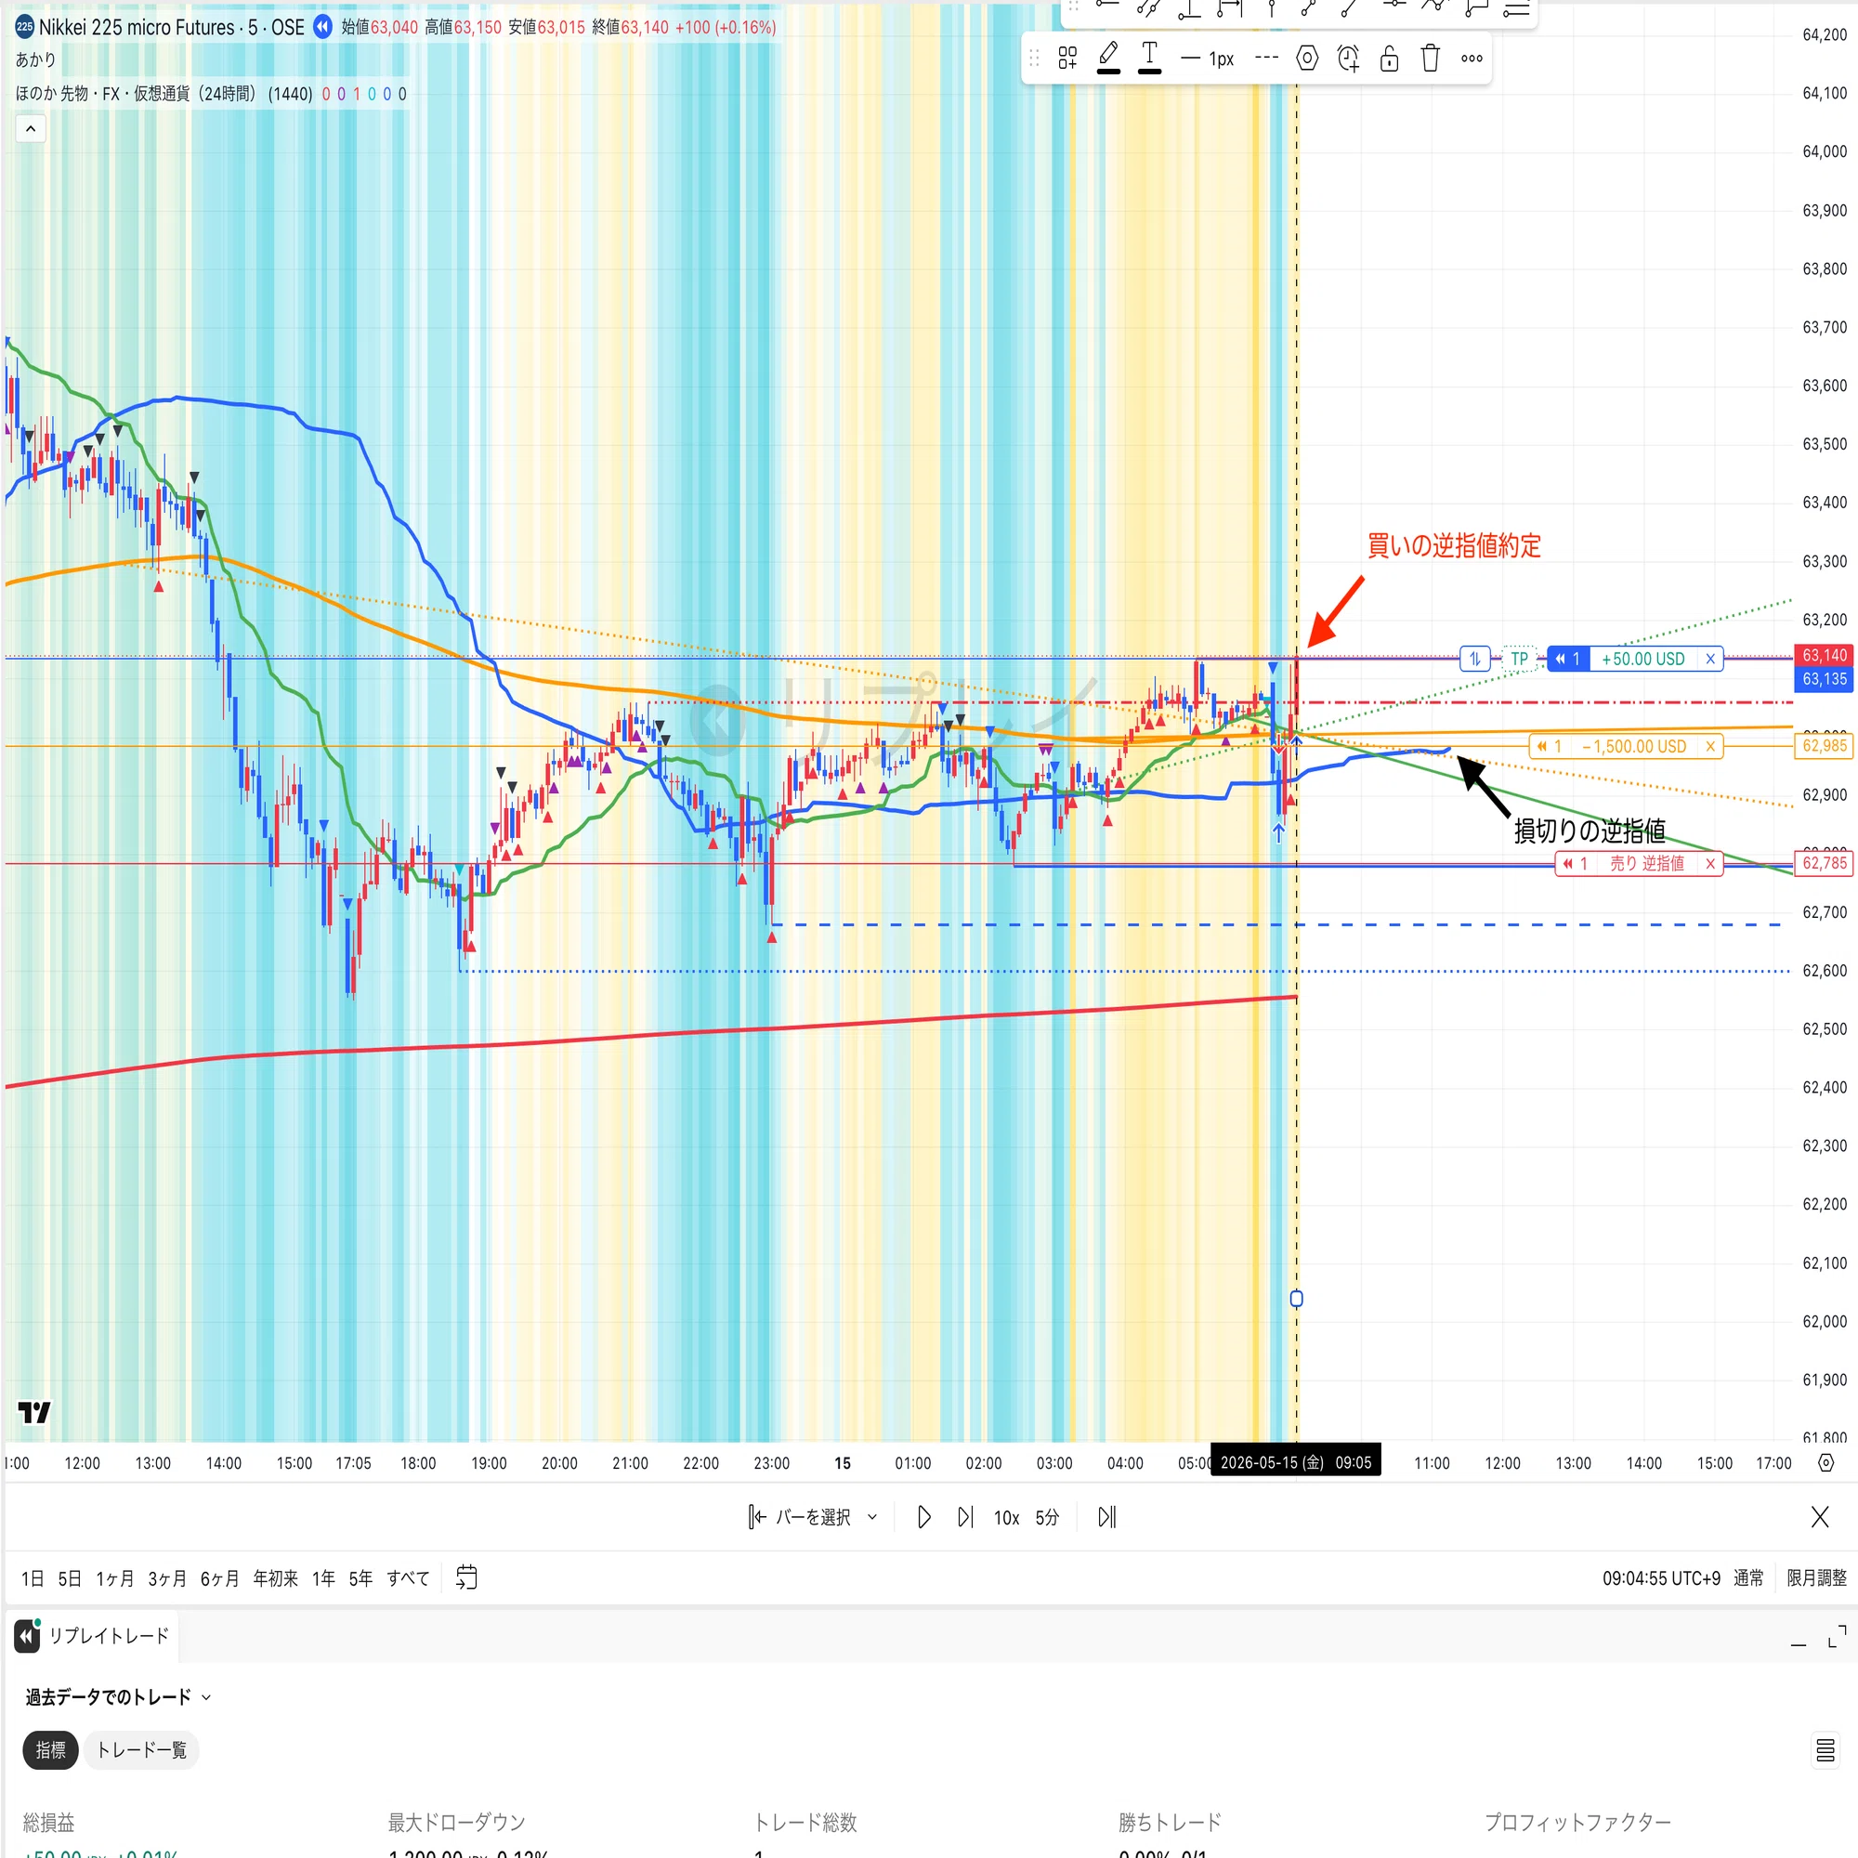Click the −1,500.00 USD order label
The image size is (1858, 1858).
[x=1634, y=746]
